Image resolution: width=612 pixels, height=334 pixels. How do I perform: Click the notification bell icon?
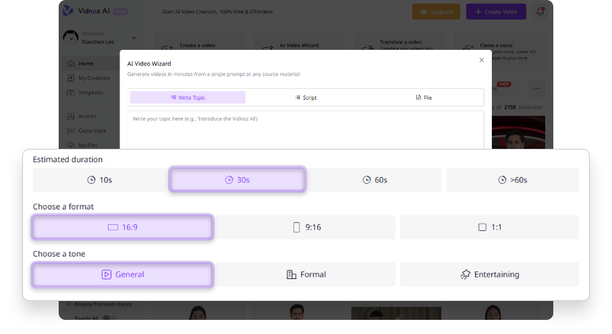[540, 11]
